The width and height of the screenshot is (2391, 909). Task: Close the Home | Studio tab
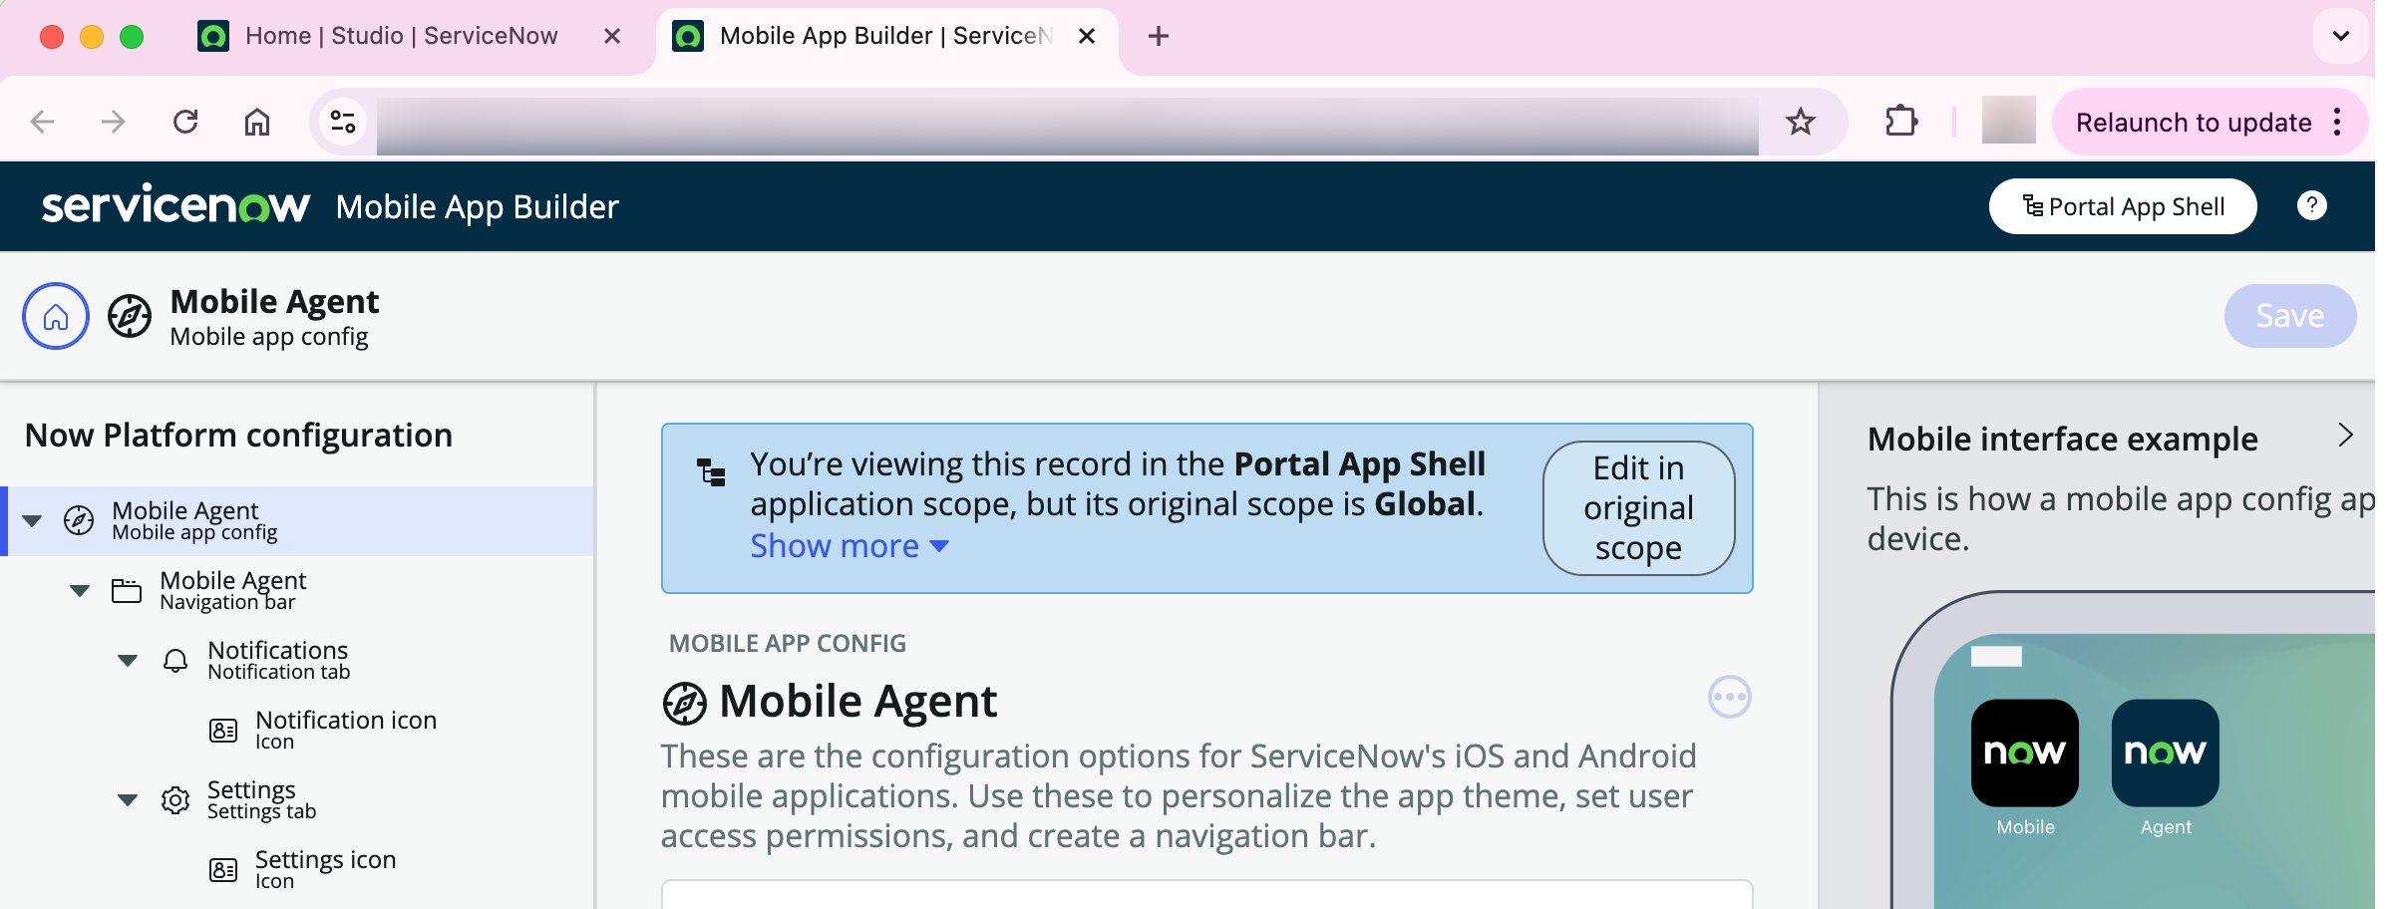click(612, 36)
